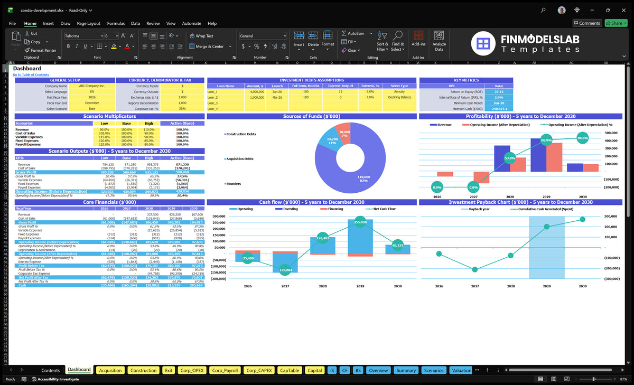Open the Tahoma font name dropdown

[x=101, y=36]
